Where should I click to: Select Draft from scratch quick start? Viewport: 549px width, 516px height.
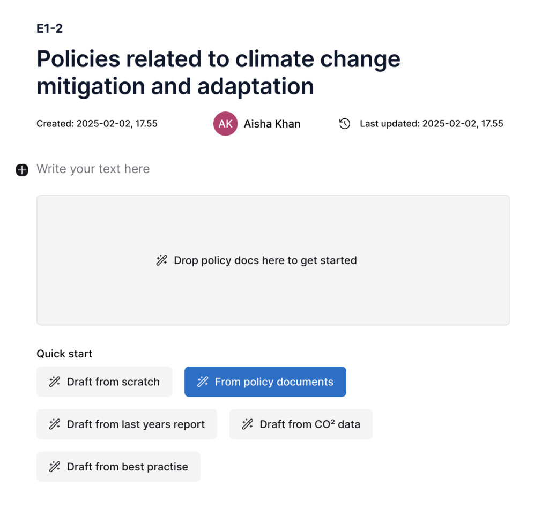coord(105,382)
